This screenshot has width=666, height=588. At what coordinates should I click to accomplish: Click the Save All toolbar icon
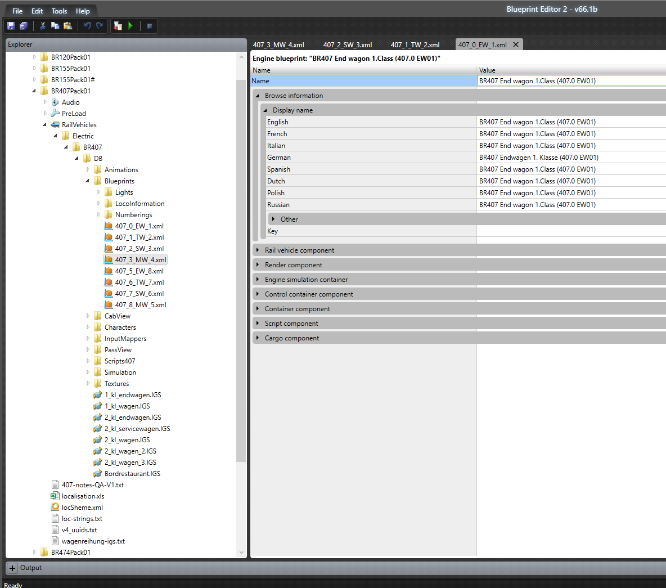click(x=24, y=26)
